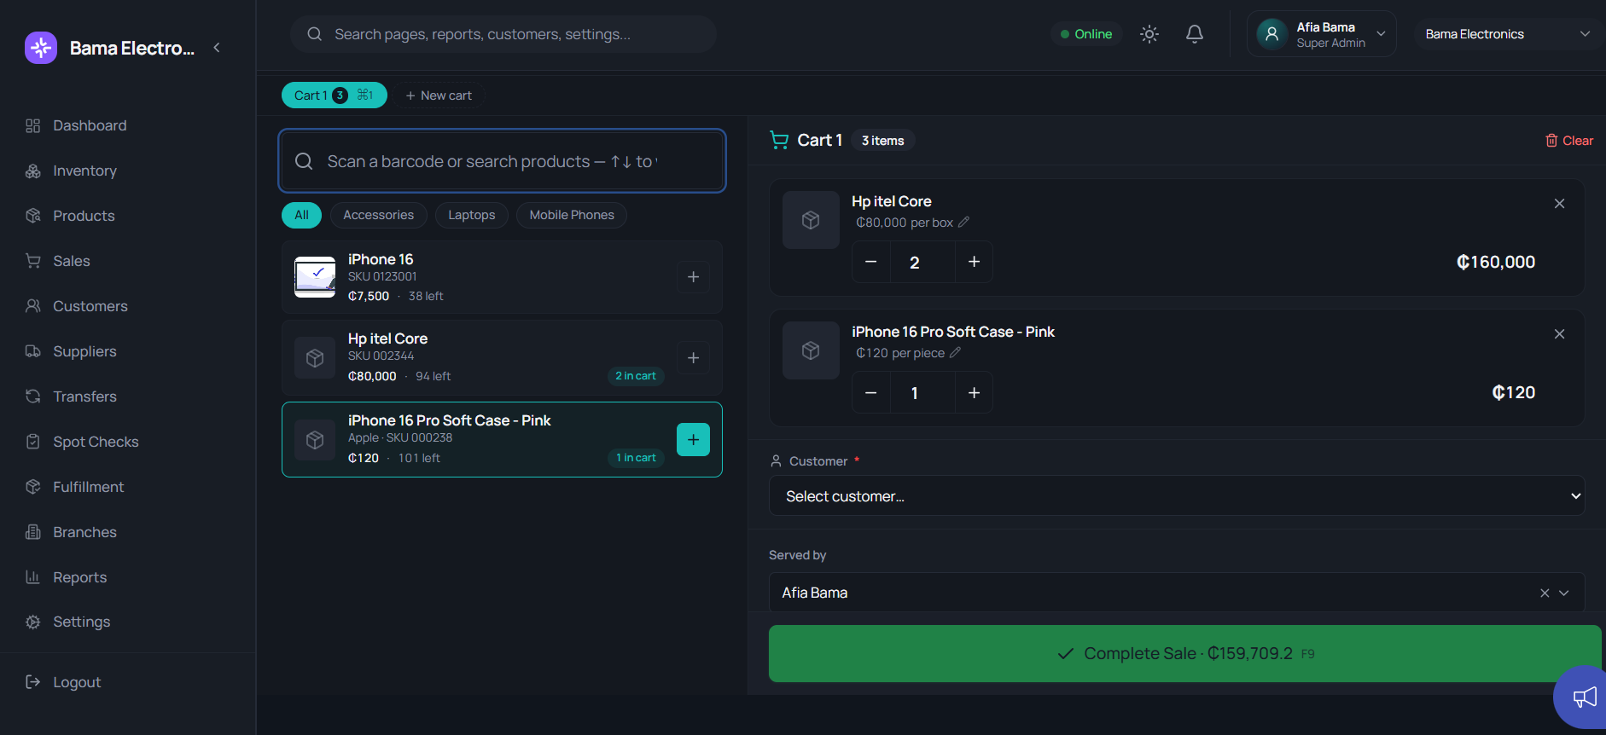Go to Inventory in sidebar
Screen dimensions: 1606x735
84,171
